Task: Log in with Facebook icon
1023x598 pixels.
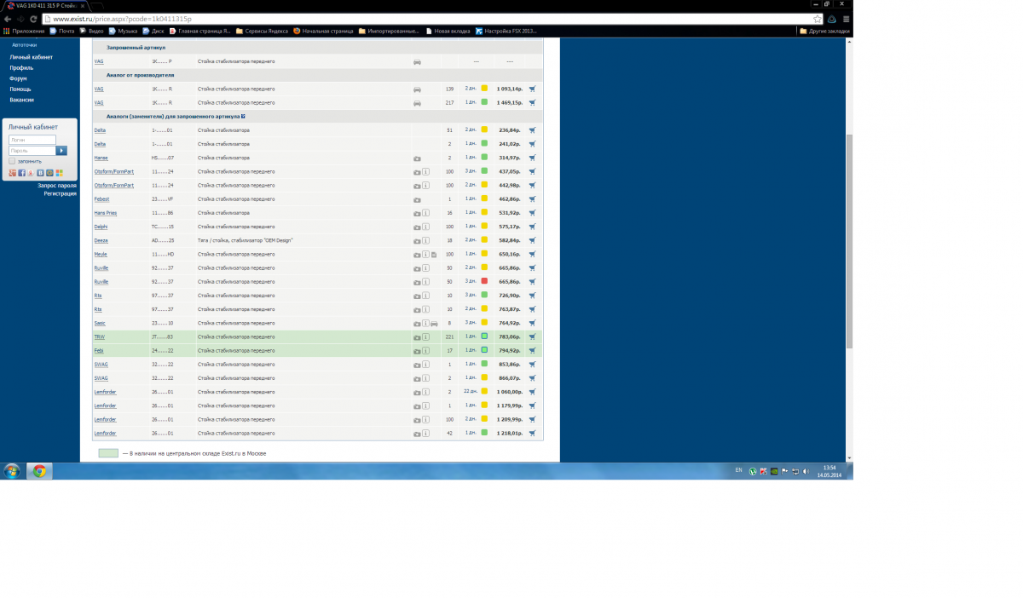Action: point(21,173)
